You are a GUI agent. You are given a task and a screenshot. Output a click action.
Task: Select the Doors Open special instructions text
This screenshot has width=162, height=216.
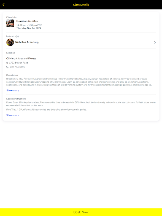pyautogui.click(x=81, y=104)
